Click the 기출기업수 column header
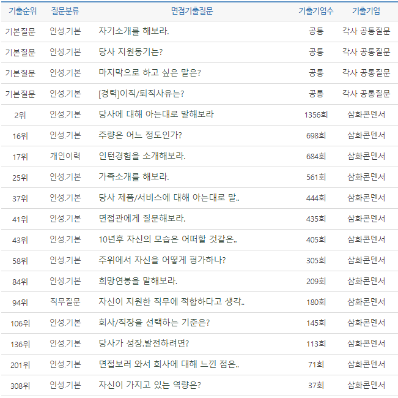The width and height of the screenshot is (398, 398). tap(315, 11)
